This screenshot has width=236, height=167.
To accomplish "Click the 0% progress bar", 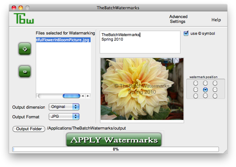I will click(x=116, y=149).
